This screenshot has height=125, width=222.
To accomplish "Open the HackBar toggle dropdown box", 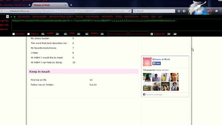I will 8,17.
